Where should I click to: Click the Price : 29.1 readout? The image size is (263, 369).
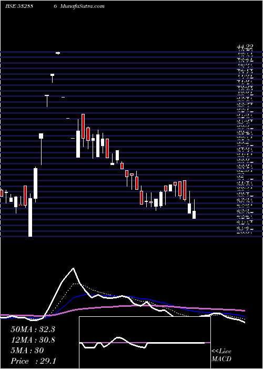tap(33, 361)
